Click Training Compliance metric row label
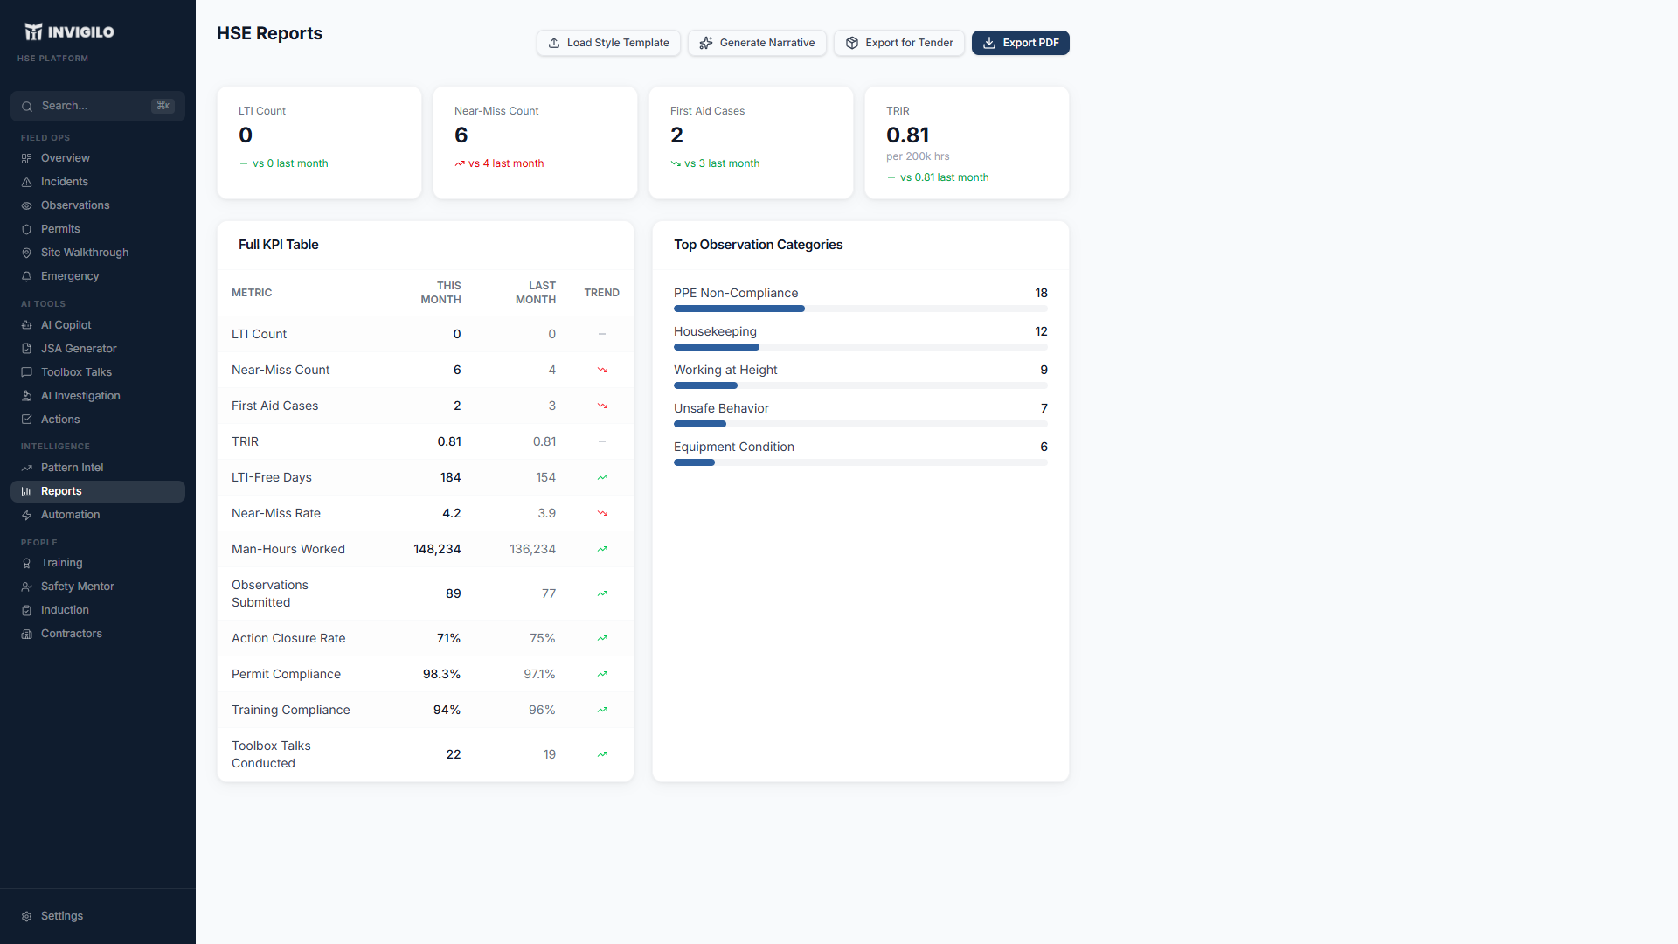The width and height of the screenshot is (1678, 944). [x=291, y=710]
